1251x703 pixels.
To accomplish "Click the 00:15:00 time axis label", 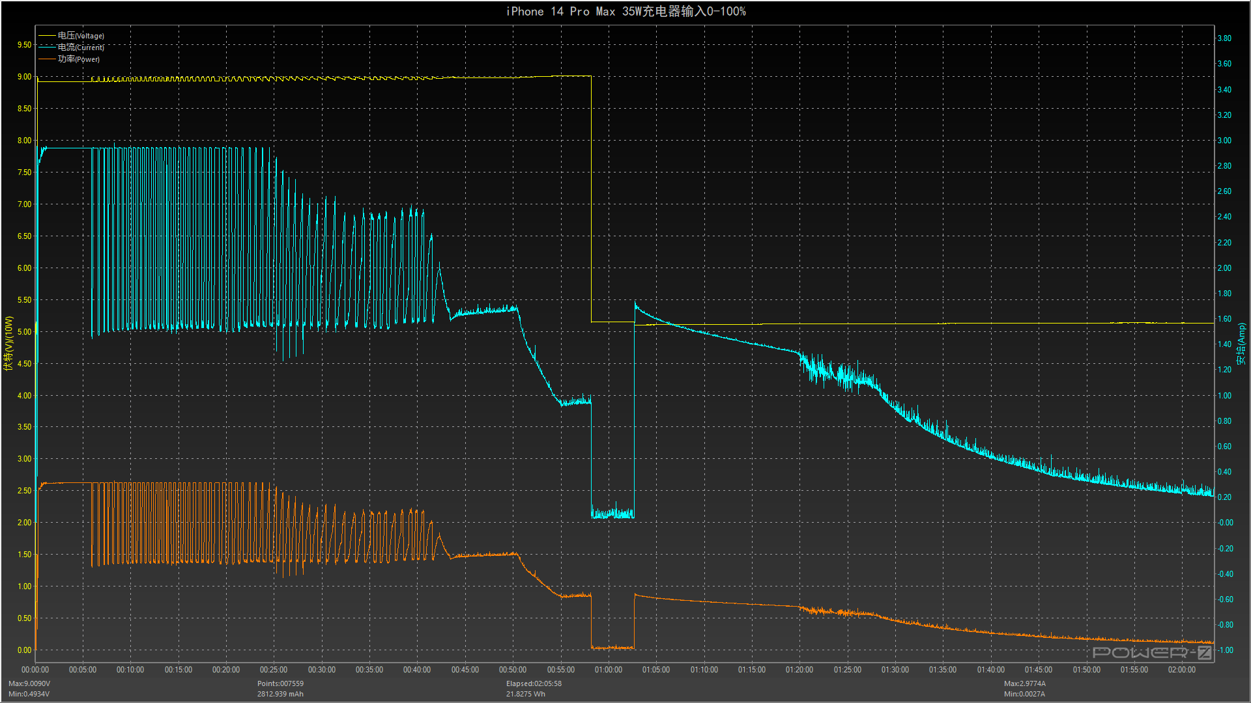I will [179, 670].
